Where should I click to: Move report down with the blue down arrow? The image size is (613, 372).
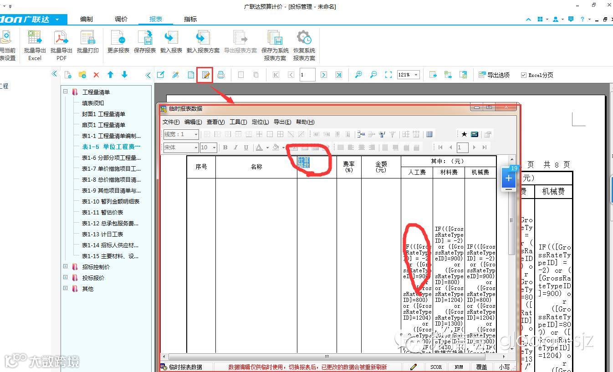tap(124, 75)
